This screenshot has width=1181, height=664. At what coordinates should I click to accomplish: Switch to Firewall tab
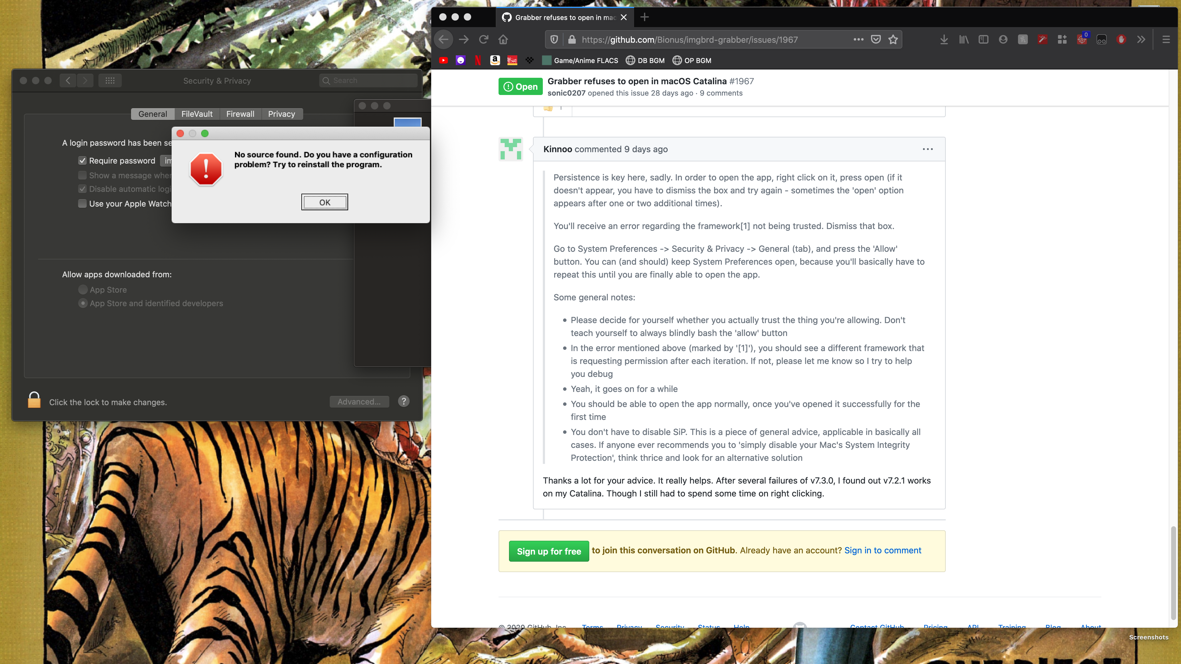click(x=240, y=114)
